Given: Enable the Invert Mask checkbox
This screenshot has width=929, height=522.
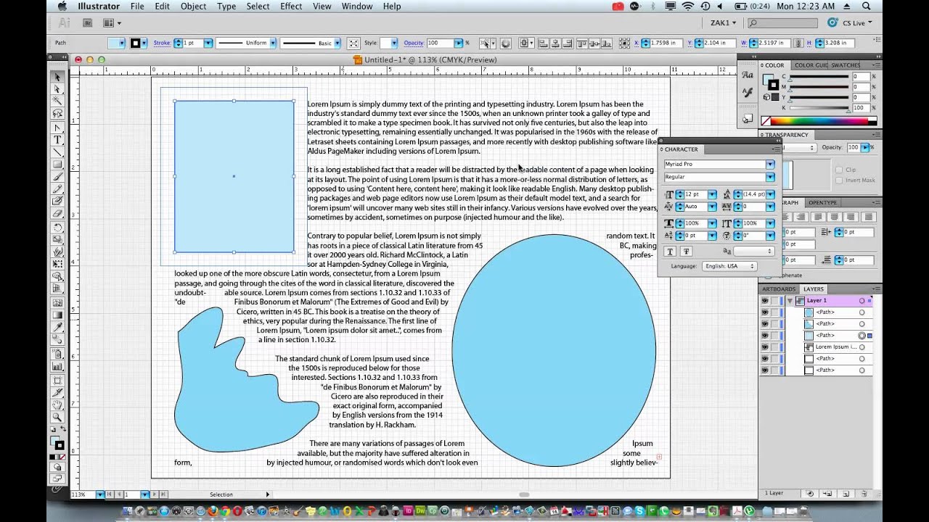Looking at the screenshot, I should point(839,180).
